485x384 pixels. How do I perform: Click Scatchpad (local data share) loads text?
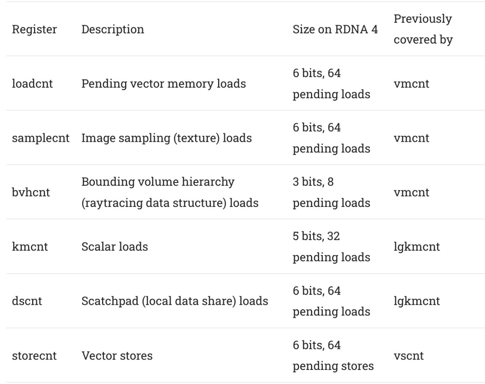pyautogui.click(x=175, y=301)
